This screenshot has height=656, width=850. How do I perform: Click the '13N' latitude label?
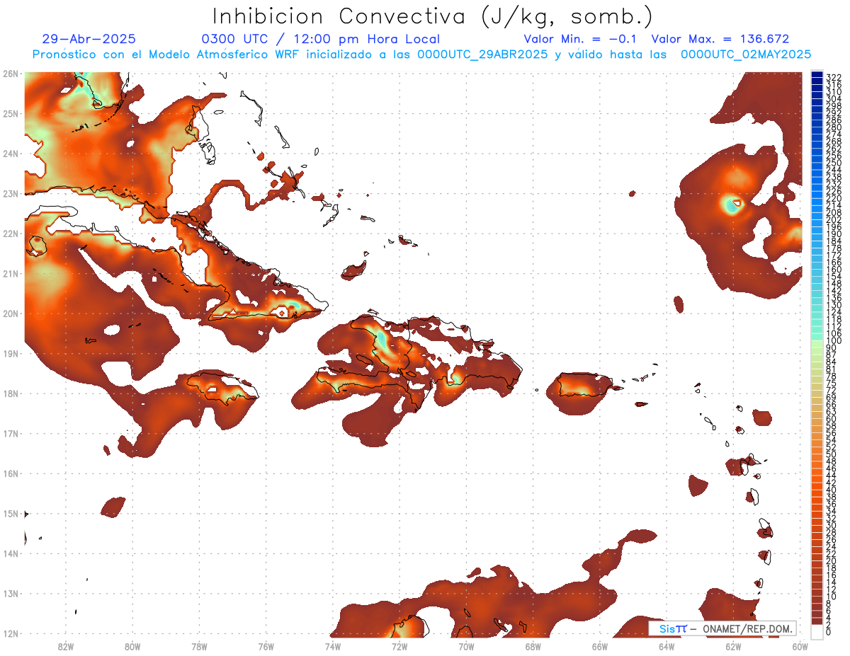point(10,593)
